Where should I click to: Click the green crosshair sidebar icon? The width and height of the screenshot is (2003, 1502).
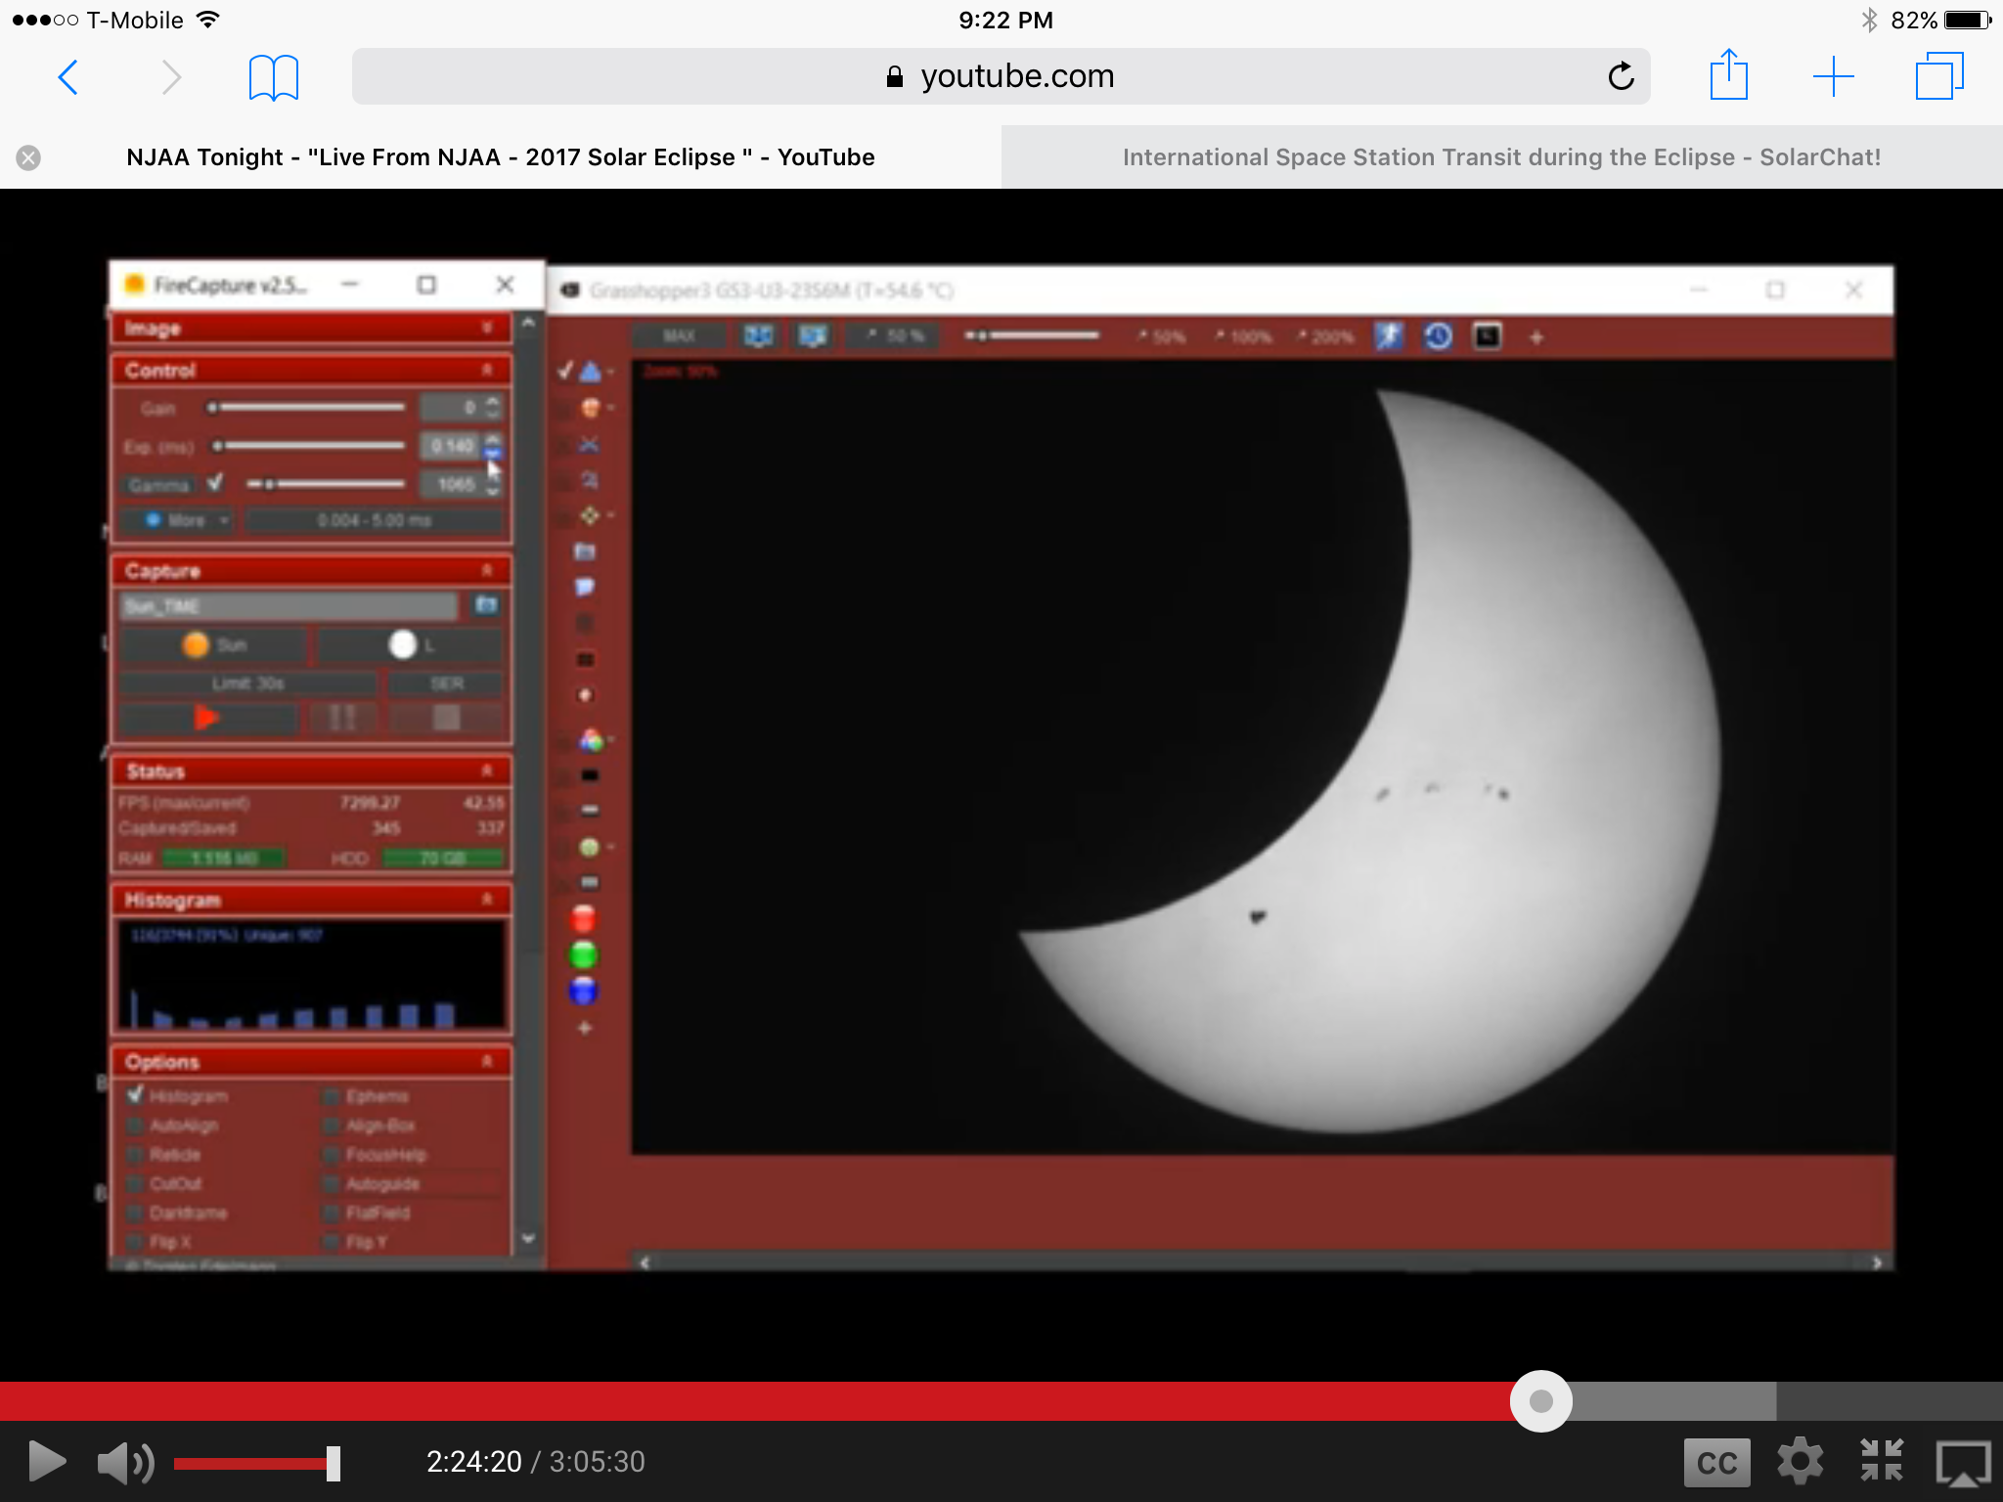pyautogui.click(x=590, y=515)
